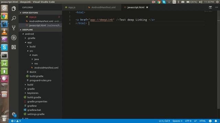This screenshot has height=123, width=220.
Task: Open settings.gradle file
Action: [x=36, y=114]
